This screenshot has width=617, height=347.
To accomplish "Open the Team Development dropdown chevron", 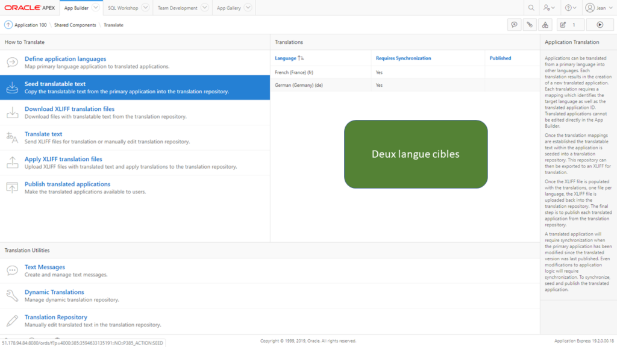I will (205, 8).
